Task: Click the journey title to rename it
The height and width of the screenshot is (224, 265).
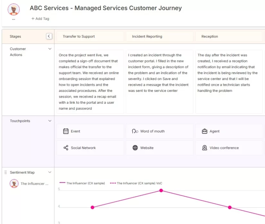Action: click(106, 8)
